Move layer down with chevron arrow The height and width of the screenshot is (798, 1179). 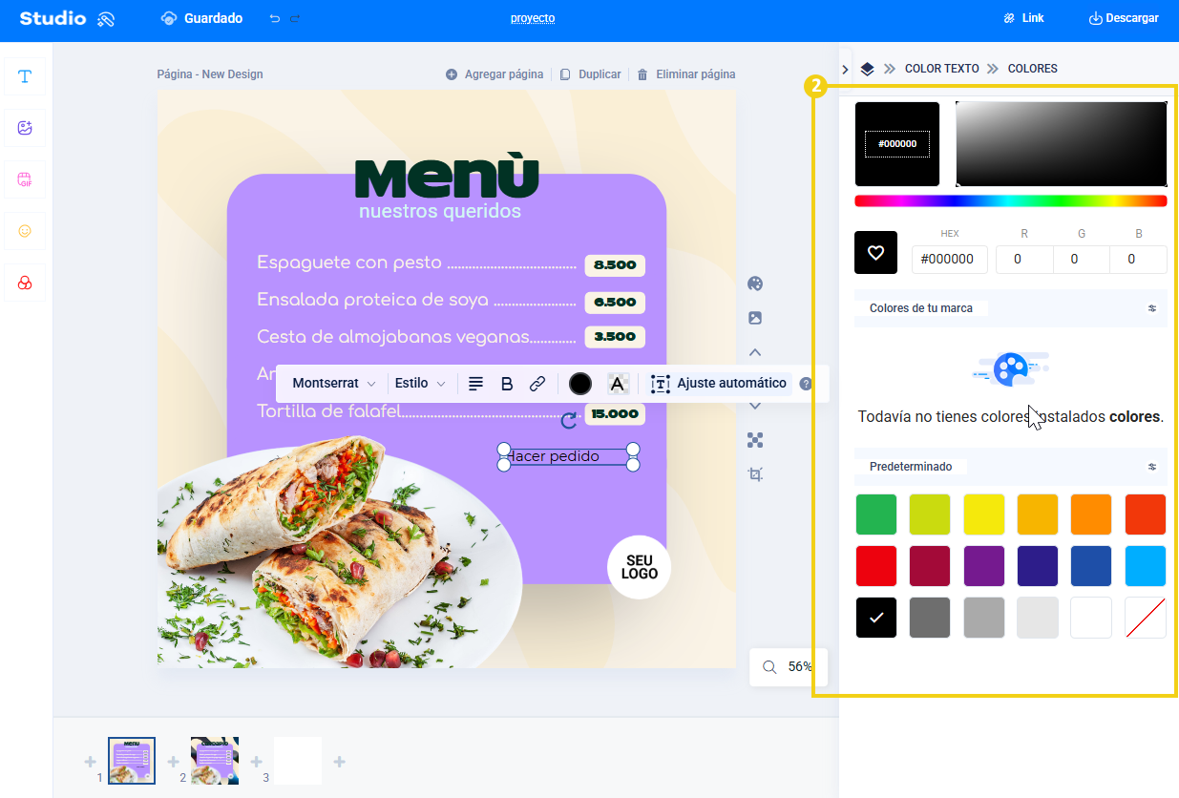point(755,406)
